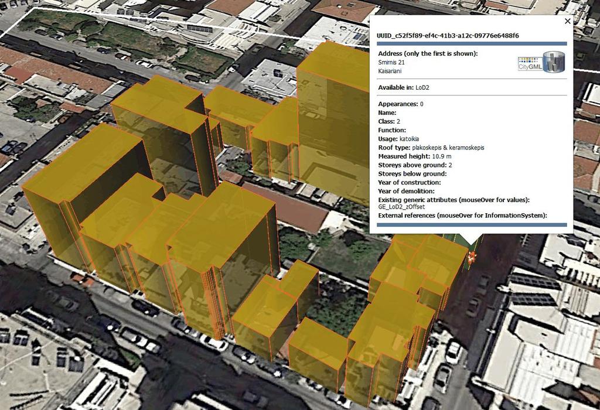Click the address line 'Smirnis 21'
The width and height of the screenshot is (600, 410).
pos(391,62)
